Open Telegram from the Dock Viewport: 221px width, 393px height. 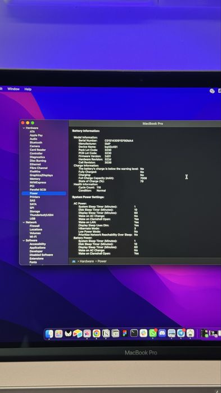pos(181,333)
